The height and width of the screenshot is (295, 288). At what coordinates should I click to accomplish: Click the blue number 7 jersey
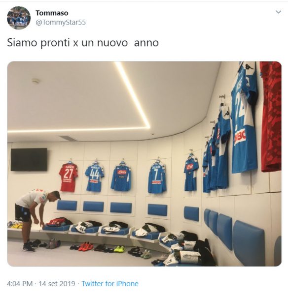157,179
